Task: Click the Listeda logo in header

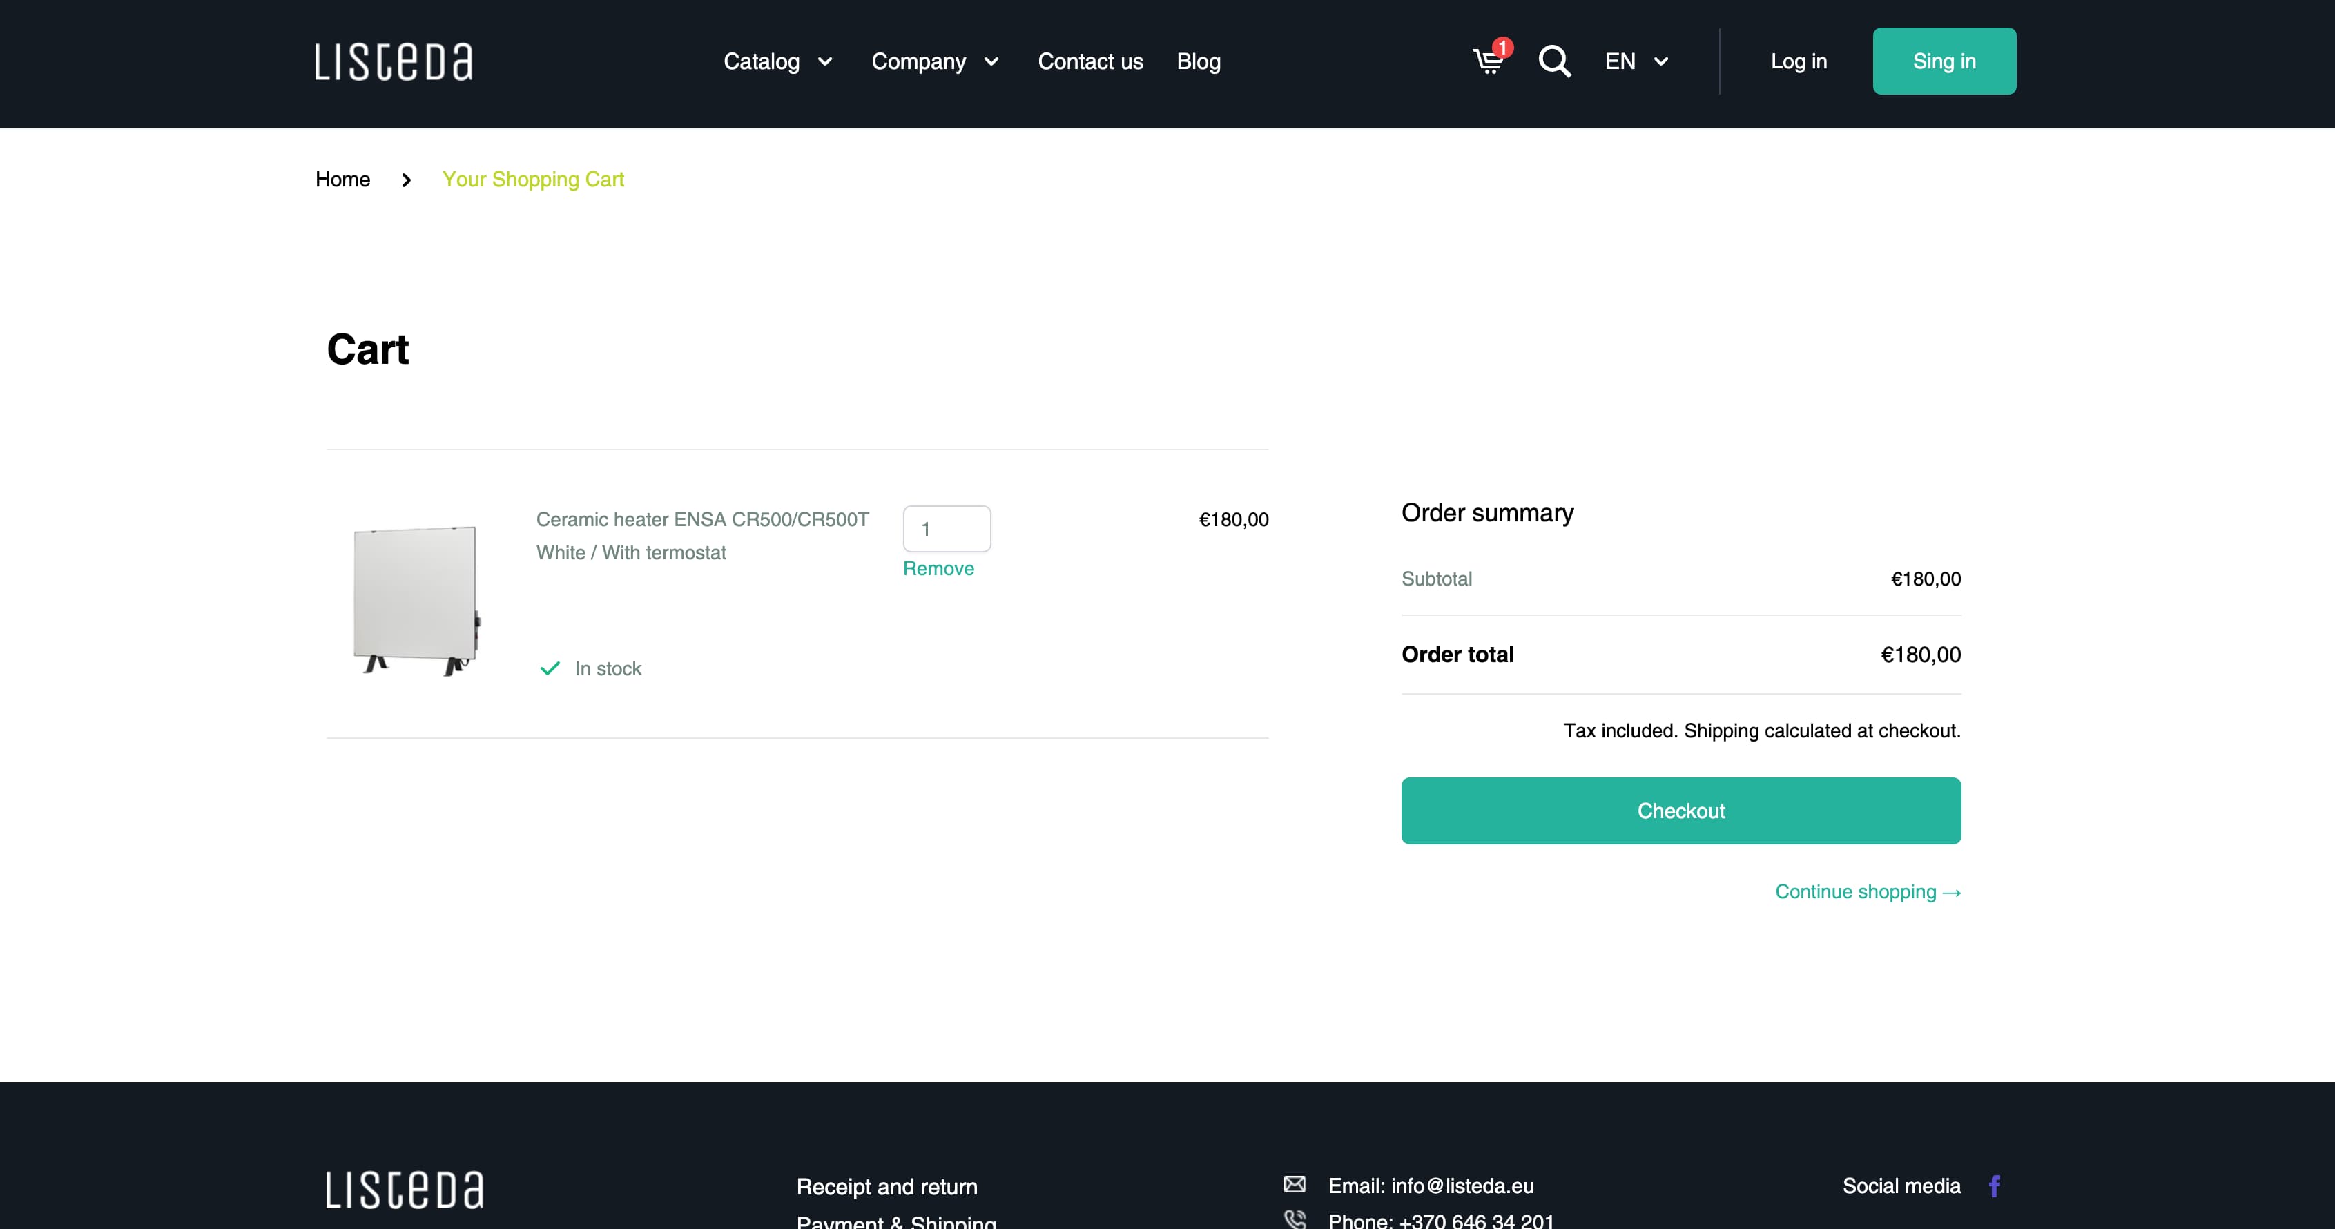Action: pos(394,61)
